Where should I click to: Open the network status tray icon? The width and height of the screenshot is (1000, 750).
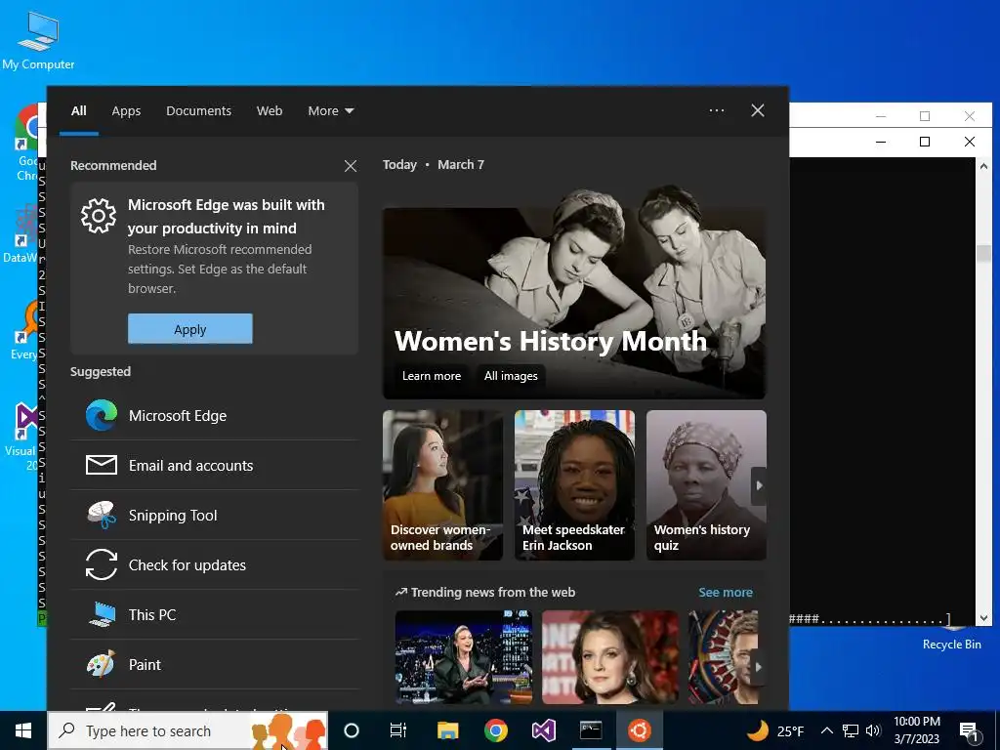point(851,730)
